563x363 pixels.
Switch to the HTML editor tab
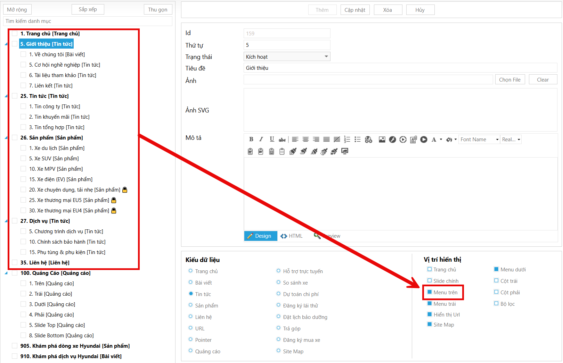coord(292,236)
